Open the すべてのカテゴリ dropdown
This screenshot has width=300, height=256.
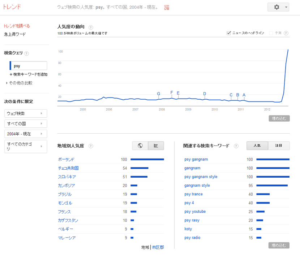[26, 146]
